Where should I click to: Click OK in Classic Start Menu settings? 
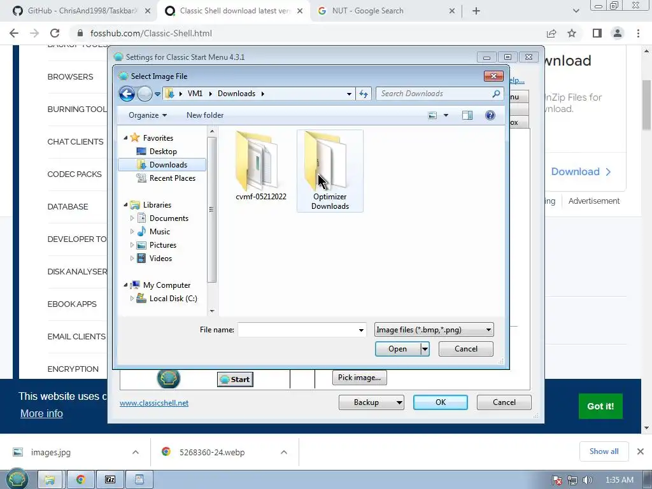(x=441, y=402)
